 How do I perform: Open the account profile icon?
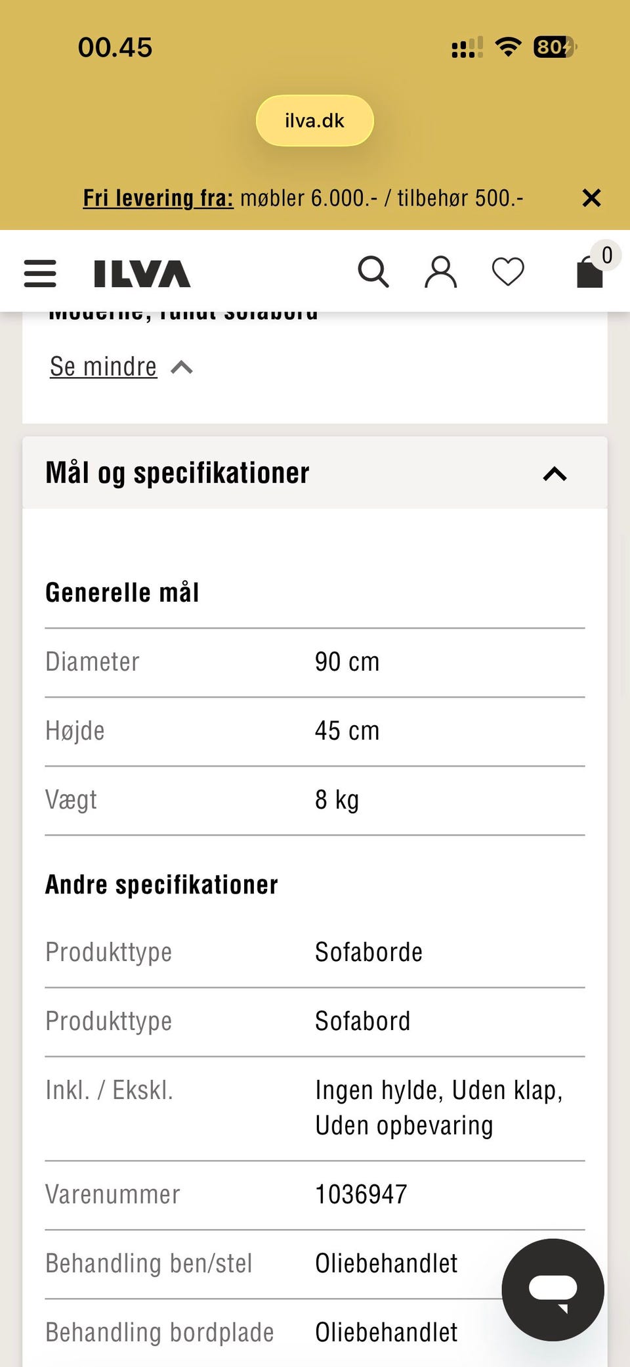[x=440, y=271]
